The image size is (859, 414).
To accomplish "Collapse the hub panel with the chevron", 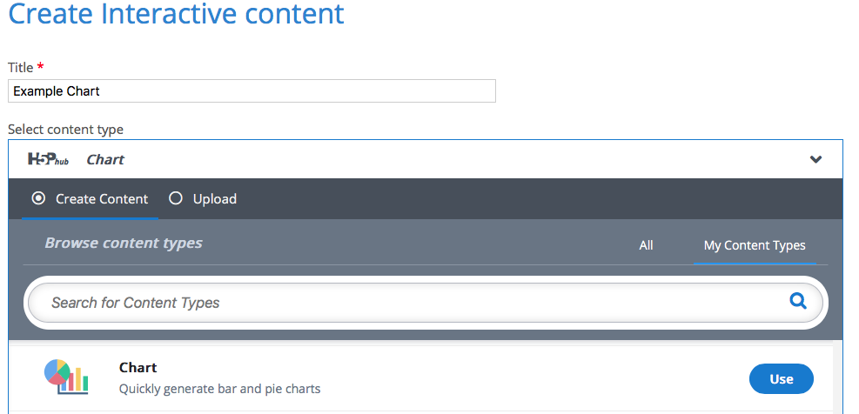I will [x=815, y=160].
